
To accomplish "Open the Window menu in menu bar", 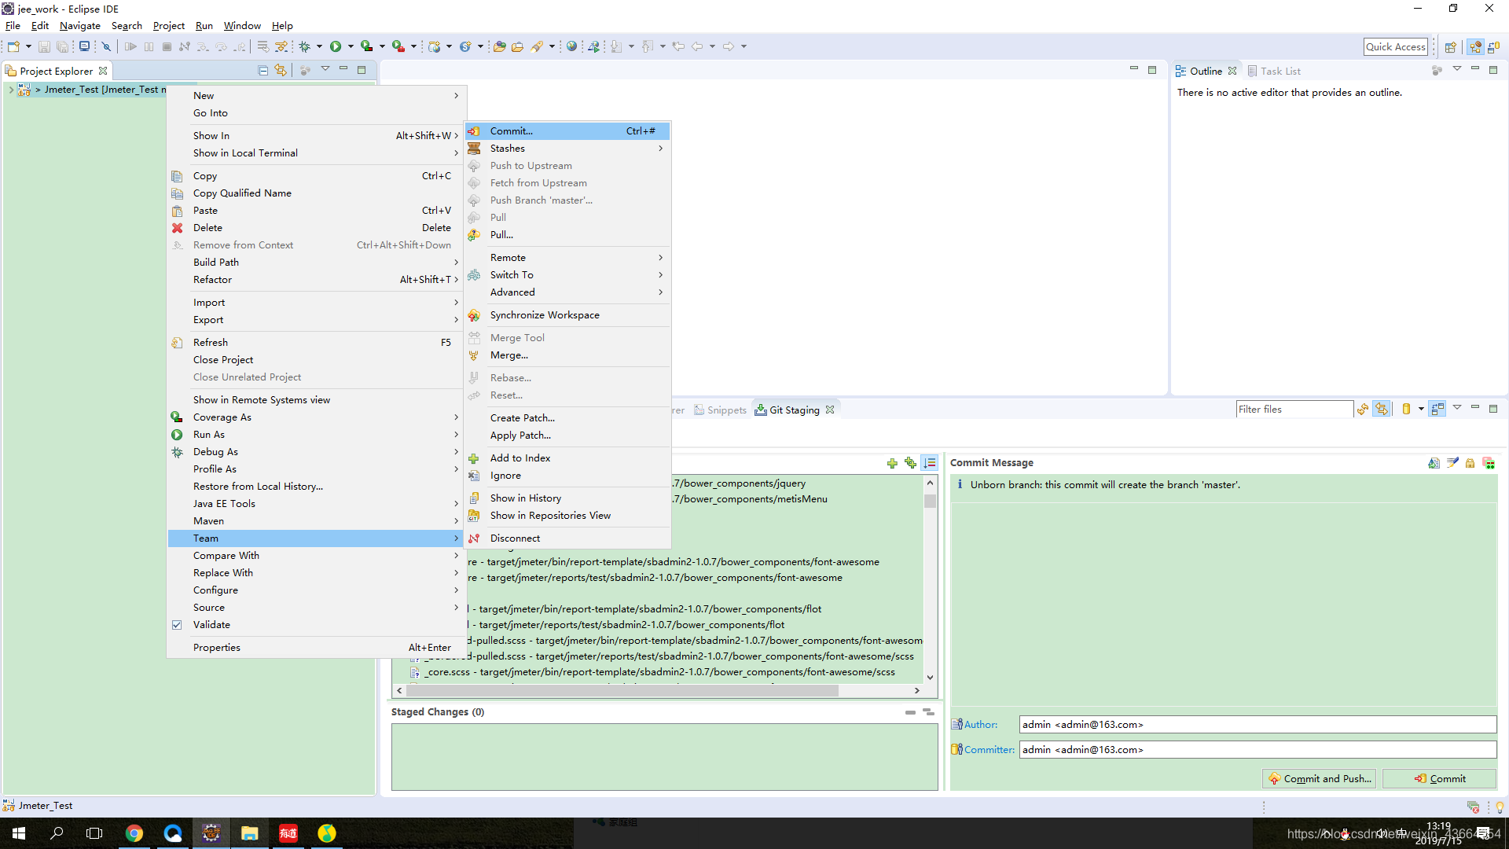I will [x=242, y=26].
